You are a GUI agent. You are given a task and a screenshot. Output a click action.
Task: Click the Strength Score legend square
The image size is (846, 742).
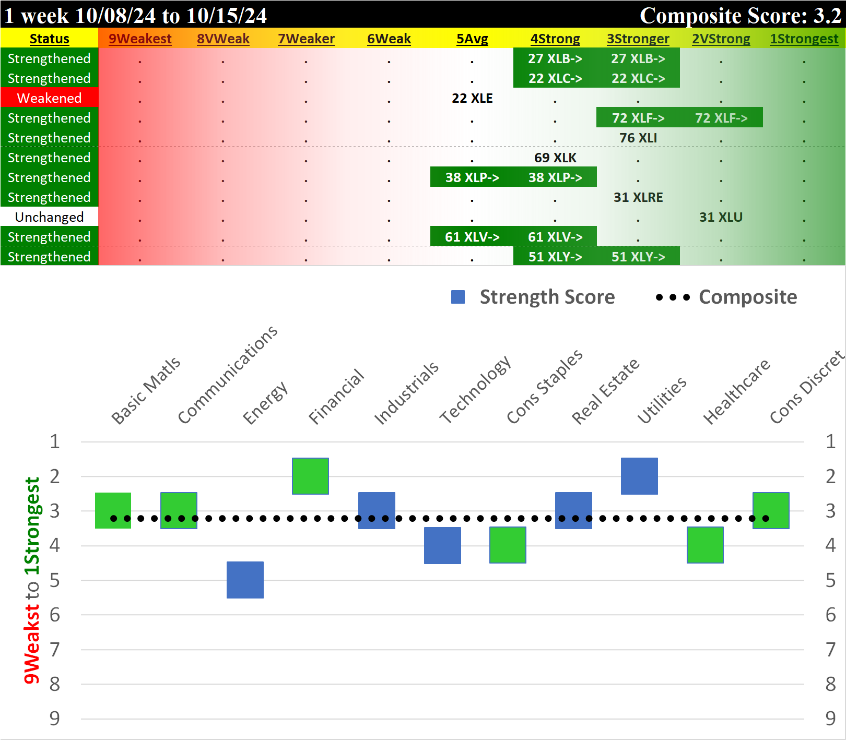click(459, 296)
